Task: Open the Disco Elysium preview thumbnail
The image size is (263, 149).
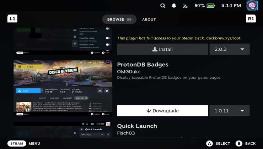Action: point(63,88)
